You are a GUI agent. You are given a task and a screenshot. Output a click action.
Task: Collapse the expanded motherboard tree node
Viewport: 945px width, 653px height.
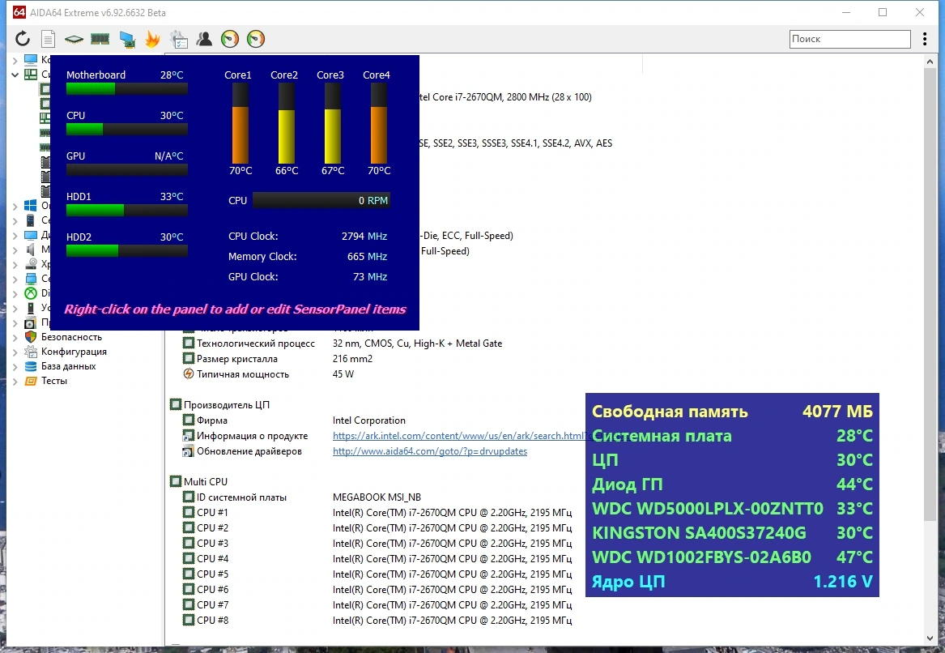point(15,75)
